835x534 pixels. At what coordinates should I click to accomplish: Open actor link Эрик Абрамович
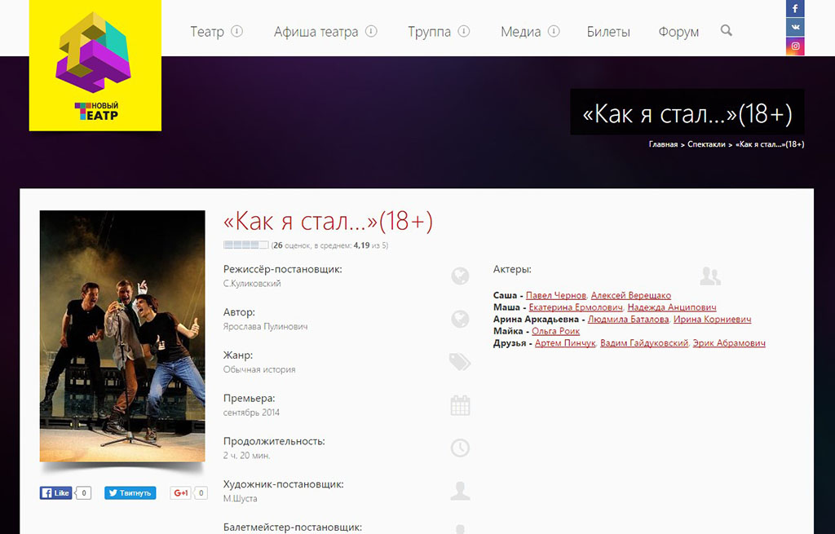pyautogui.click(x=729, y=343)
